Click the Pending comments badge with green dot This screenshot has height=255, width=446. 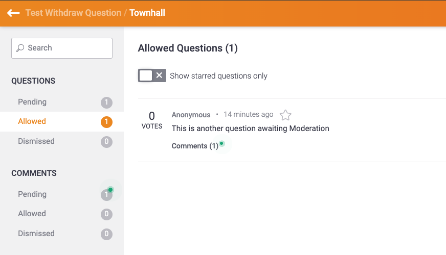point(107,195)
